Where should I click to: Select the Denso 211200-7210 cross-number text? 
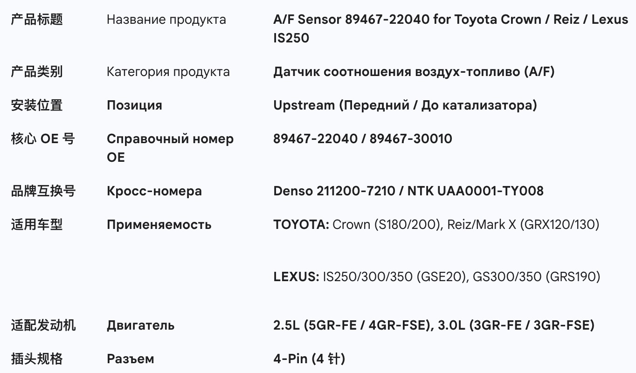coord(334,191)
